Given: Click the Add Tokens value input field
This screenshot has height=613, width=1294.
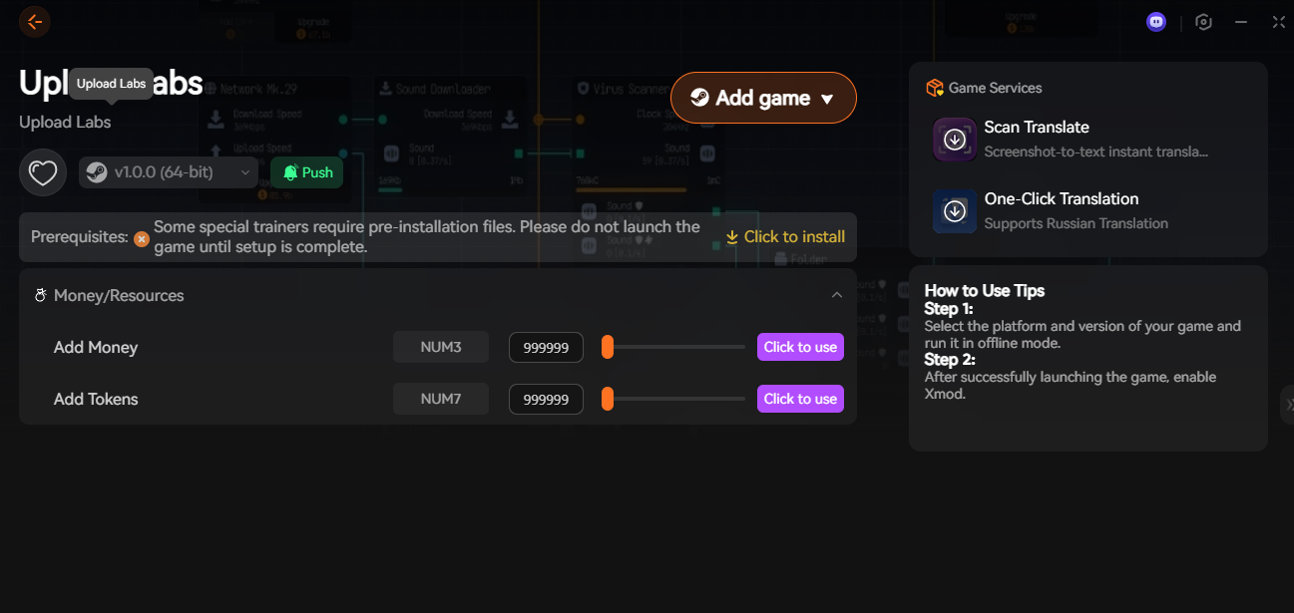Looking at the screenshot, I should pyautogui.click(x=546, y=399).
